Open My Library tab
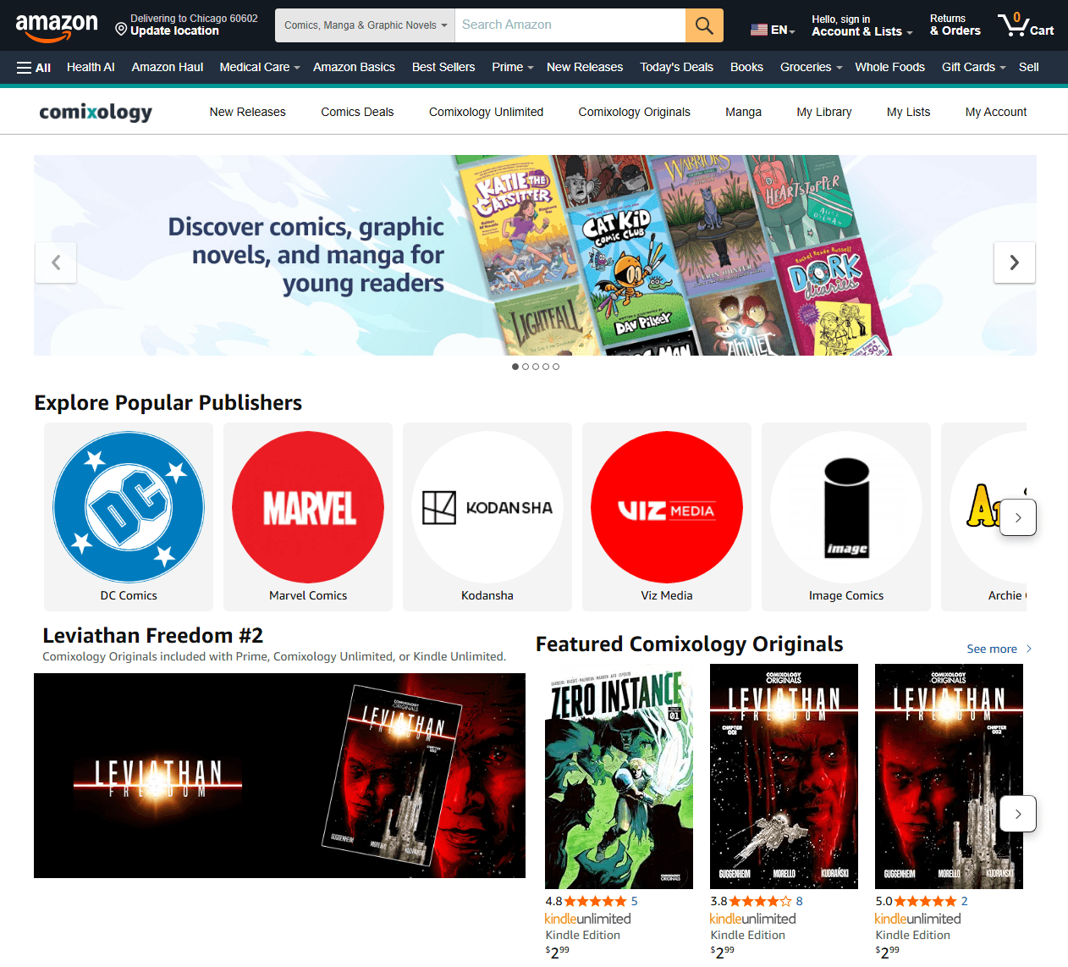The height and width of the screenshot is (967, 1068). click(824, 112)
